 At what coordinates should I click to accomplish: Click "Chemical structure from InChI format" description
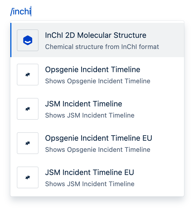[x=102, y=47]
